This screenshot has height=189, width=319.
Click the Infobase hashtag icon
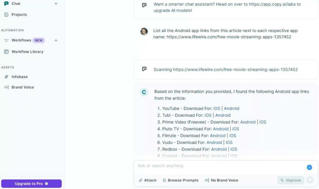pos(7,77)
